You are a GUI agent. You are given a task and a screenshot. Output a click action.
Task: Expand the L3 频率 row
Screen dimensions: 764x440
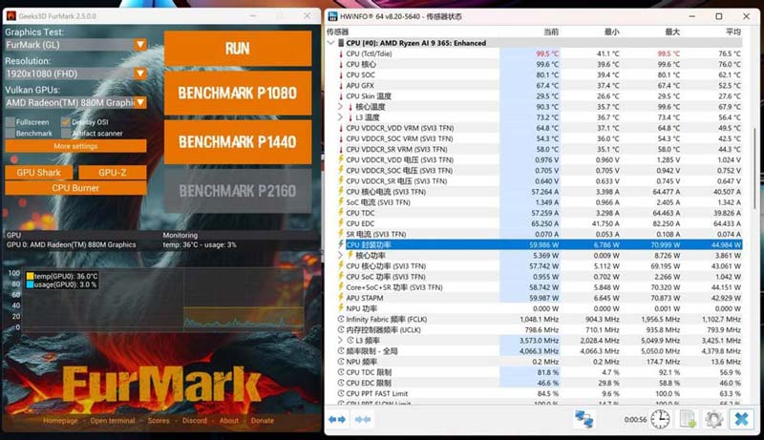[341, 340]
